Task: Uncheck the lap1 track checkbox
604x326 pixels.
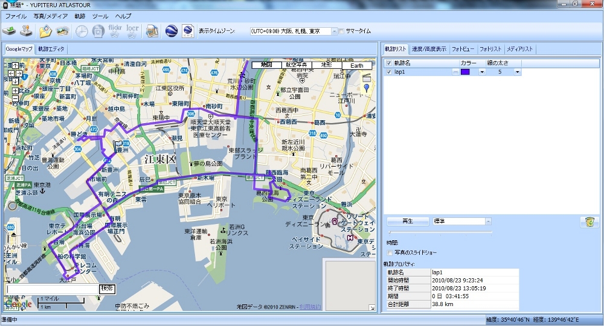Action: [388, 72]
